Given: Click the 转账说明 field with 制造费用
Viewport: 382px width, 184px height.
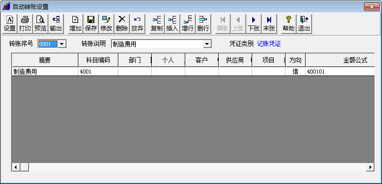Looking at the screenshot, I should pyautogui.click(x=157, y=44).
